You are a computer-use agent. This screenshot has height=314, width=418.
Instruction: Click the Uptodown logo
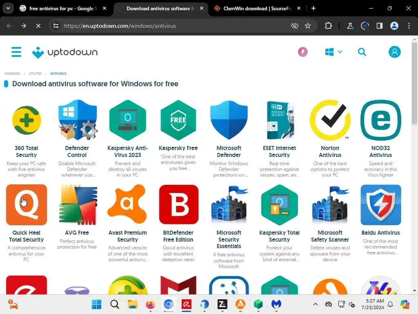click(x=65, y=52)
